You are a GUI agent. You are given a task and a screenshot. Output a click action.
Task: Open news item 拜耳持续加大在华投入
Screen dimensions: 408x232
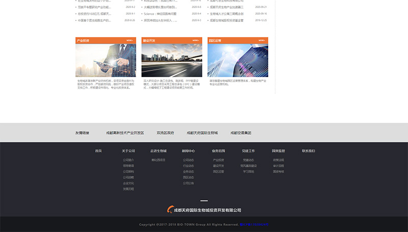[x=160, y=20]
